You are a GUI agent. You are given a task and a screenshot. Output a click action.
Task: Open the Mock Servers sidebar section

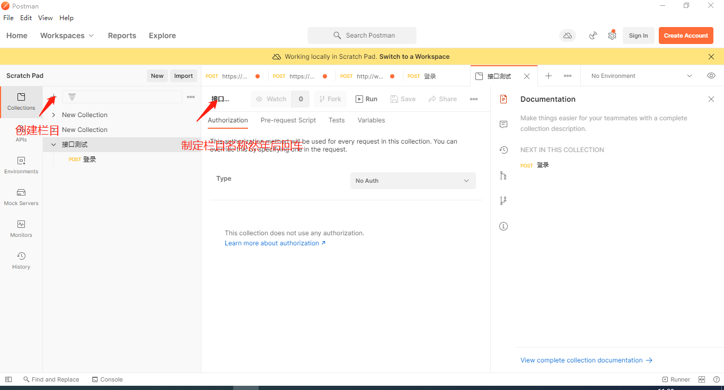click(x=21, y=197)
